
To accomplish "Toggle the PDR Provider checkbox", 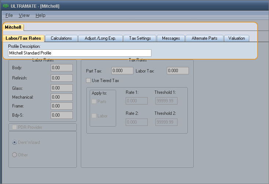I will (x=15, y=127).
